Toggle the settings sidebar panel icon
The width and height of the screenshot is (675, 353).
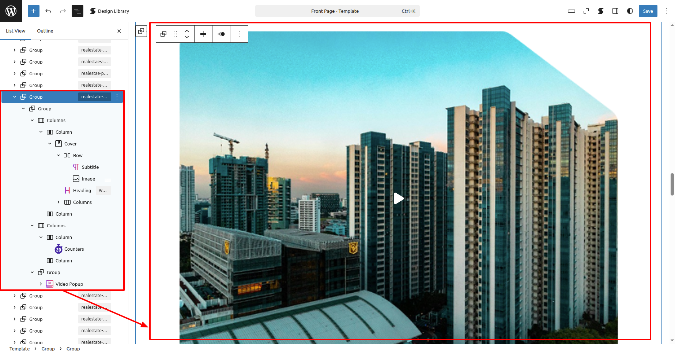(615, 11)
